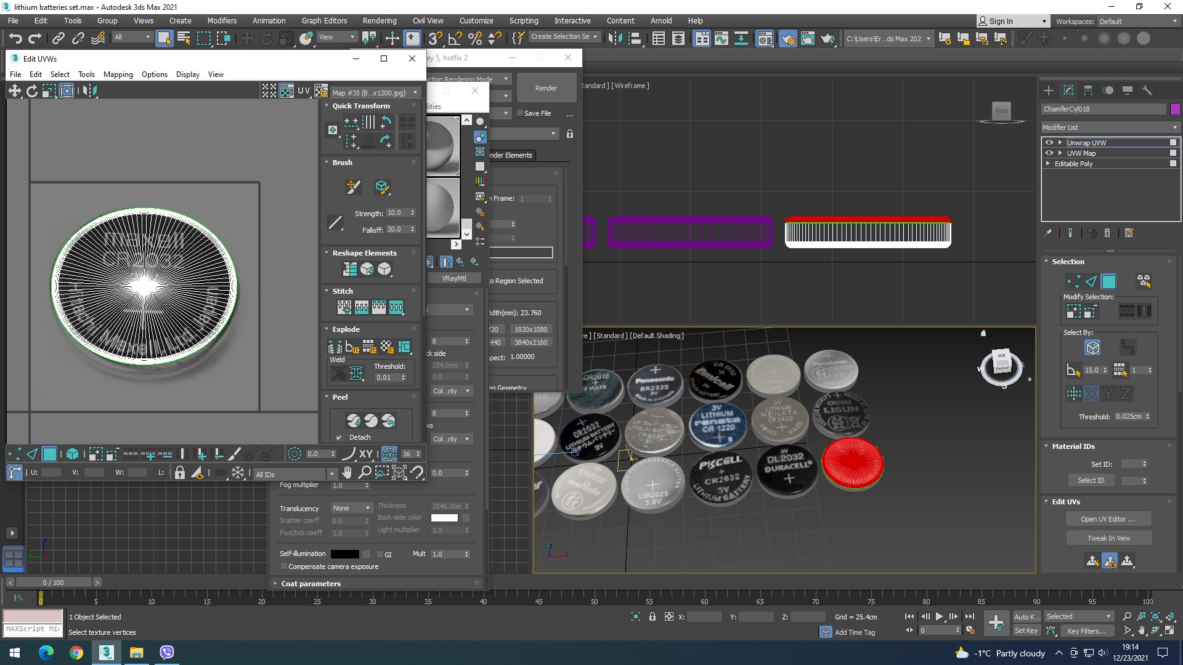Select the Angle Snap toggle icon
The height and width of the screenshot is (665, 1183).
pos(455,39)
